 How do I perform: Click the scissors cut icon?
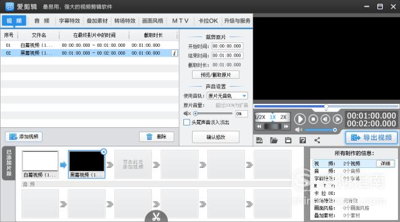(156, 216)
